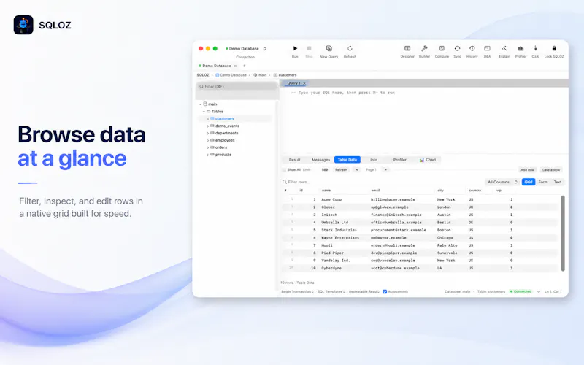Expand the products table node
The width and height of the screenshot is (584, 365).
pyautogui.click(x=208, y=155)
